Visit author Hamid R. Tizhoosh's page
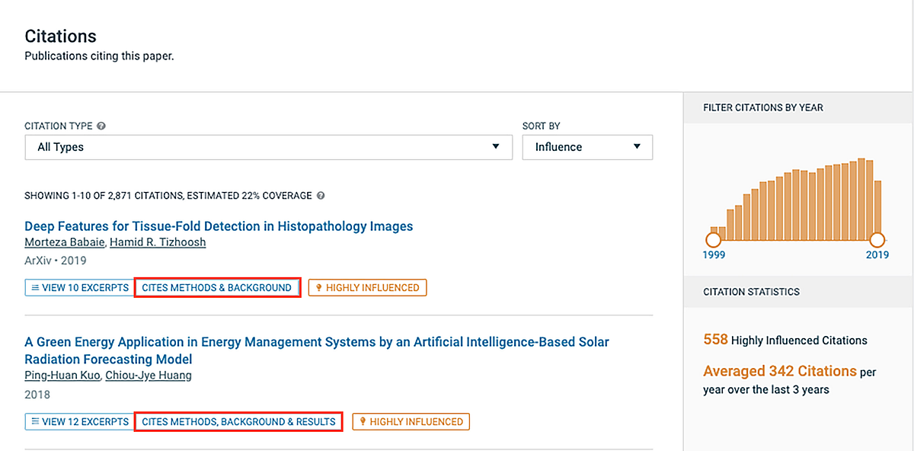The height and width of the screenshot is (451, 914). (158, 242)
